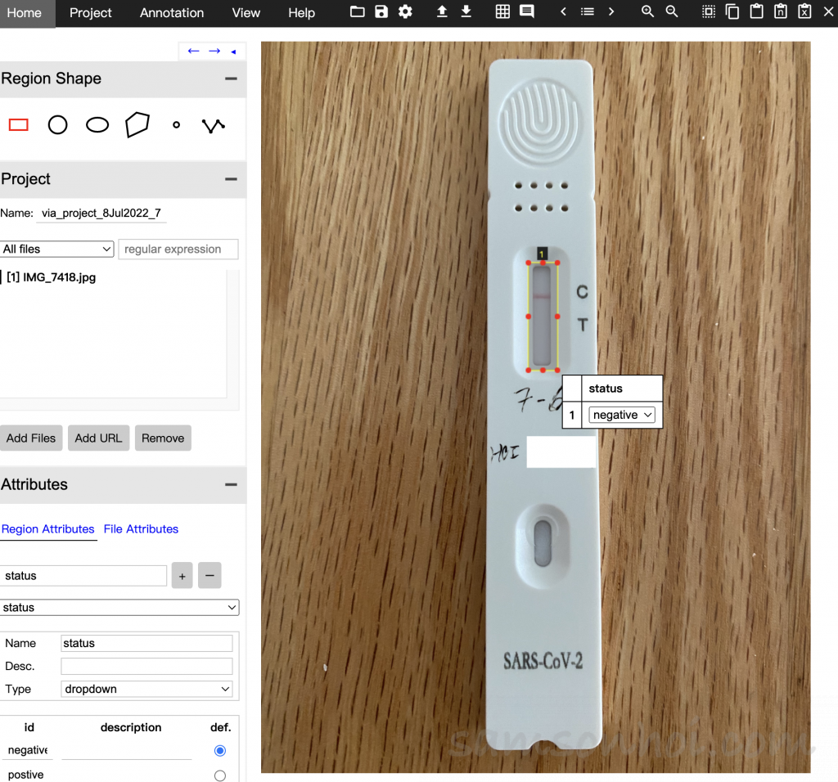Screen dimensions: 838x782
Task: Collapse the Region Shape panel
Action: 231,79
